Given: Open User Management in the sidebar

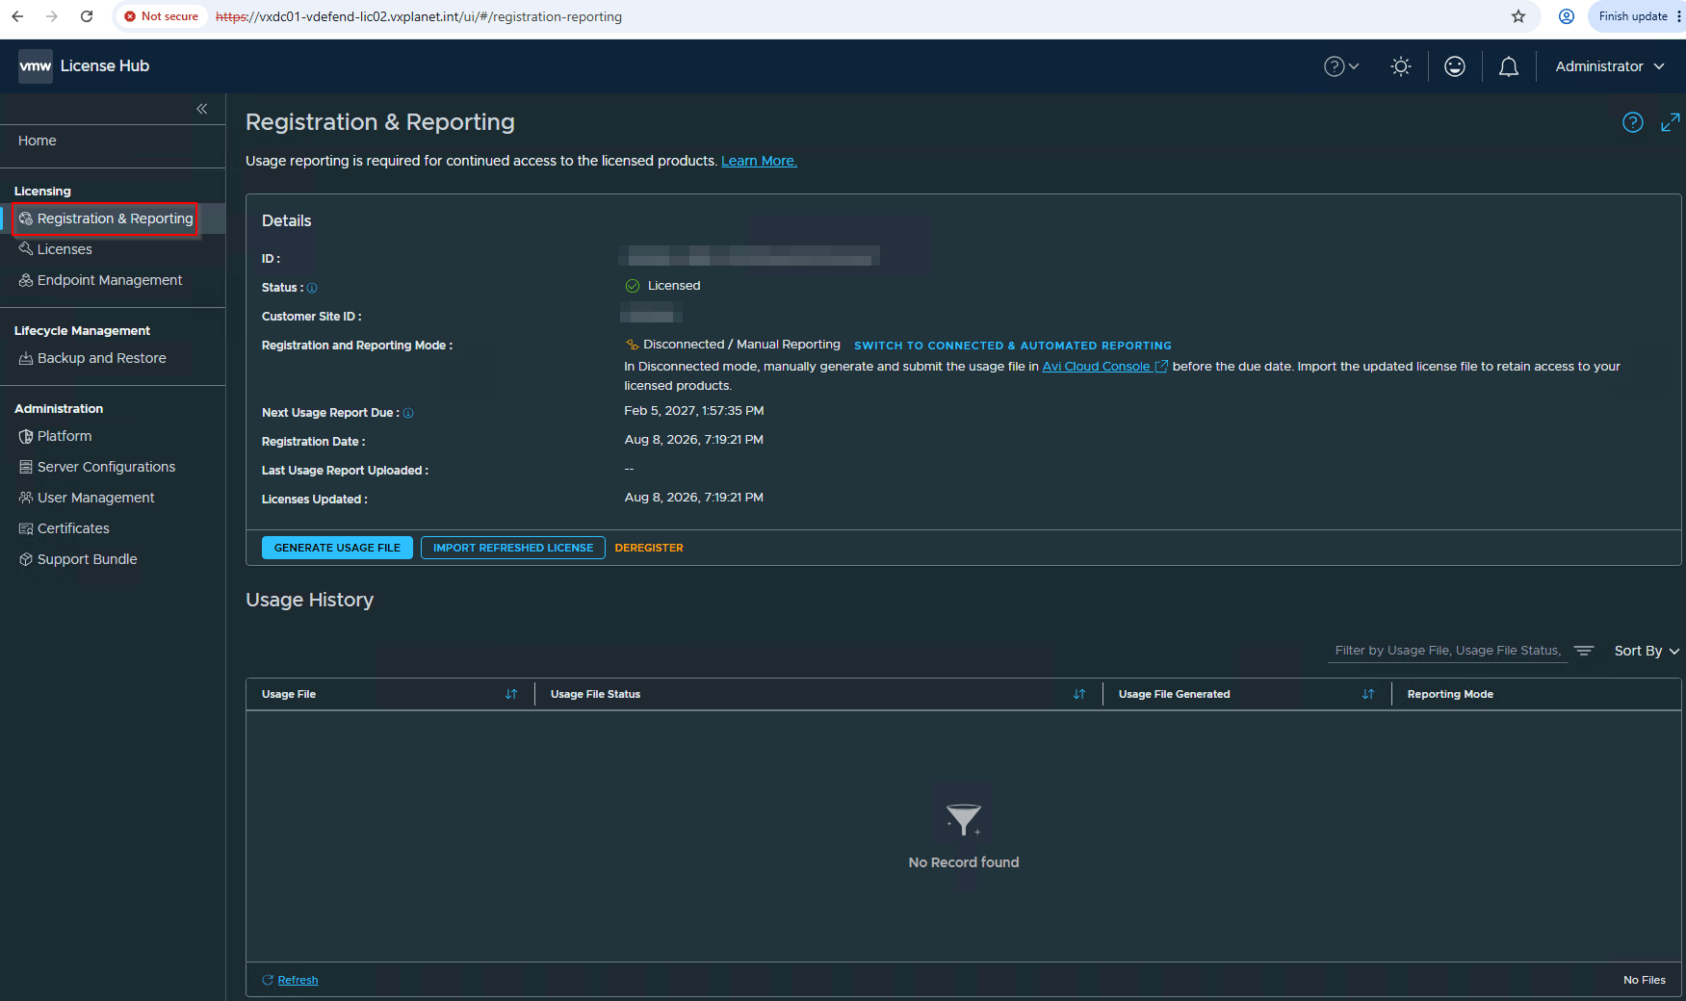Looking at the screenshot, I should tap(87, 498).
